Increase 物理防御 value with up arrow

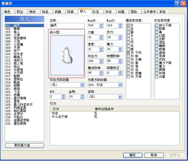tap(120, 60)
